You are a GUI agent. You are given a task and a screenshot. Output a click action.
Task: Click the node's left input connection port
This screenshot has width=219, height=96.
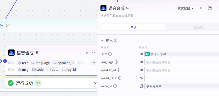click(x=5, y=61)
